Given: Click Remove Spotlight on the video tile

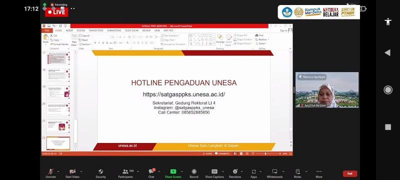Looking at the screenshot, I should point(312,77).
